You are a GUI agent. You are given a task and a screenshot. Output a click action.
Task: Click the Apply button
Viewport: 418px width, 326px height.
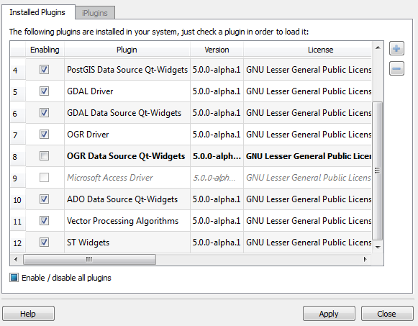click(x=329, y=314)
